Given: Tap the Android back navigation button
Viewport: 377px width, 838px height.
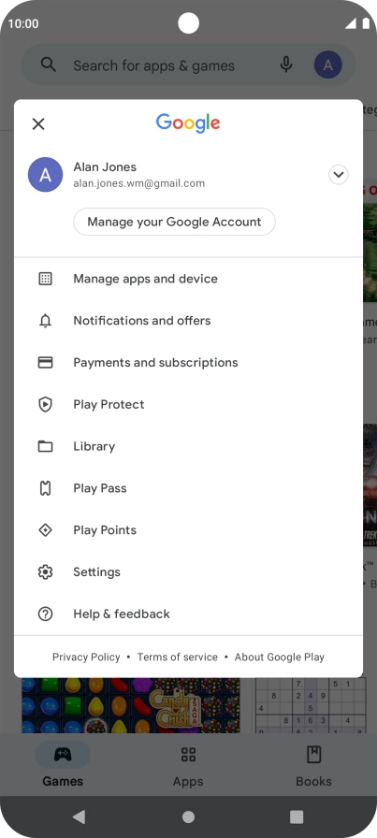Looking at the screenshot, I should 80,816.
